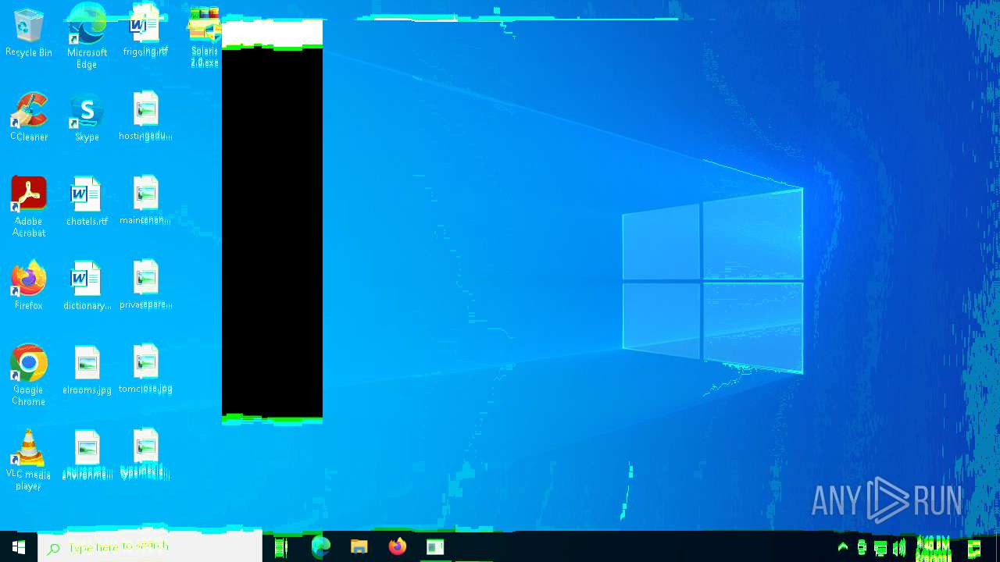Open the volume control tray icon
Image resolution: width=1000 pixels, height=562 pixels.
pos(899,547)
